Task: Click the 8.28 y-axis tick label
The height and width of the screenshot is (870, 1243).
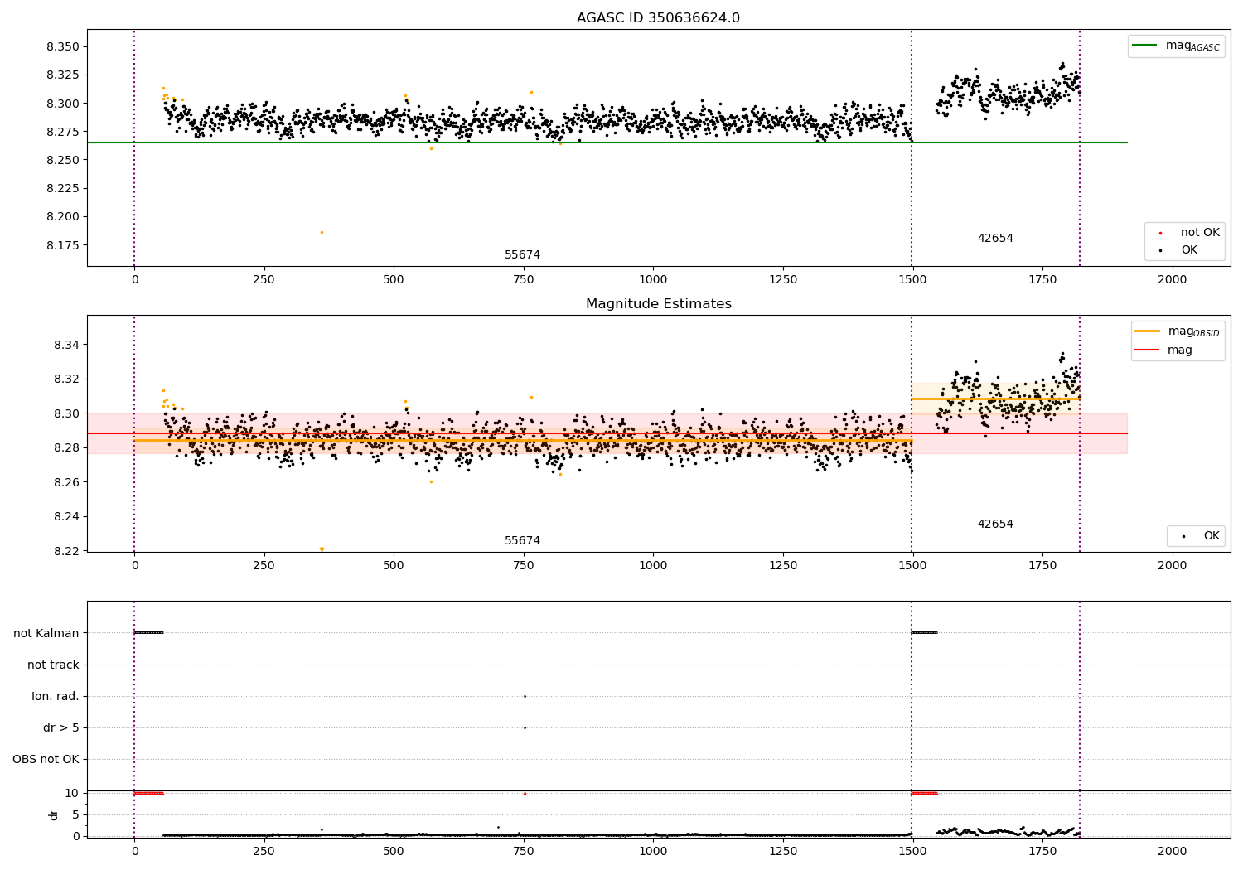Action: (66, 448)
